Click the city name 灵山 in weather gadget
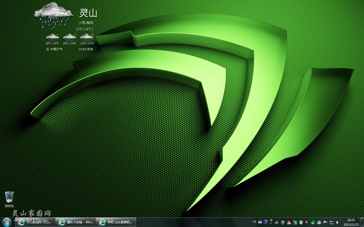 pos(88,13)
